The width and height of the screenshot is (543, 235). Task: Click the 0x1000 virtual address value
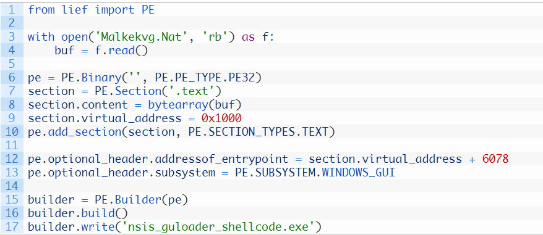pos(221,118)
